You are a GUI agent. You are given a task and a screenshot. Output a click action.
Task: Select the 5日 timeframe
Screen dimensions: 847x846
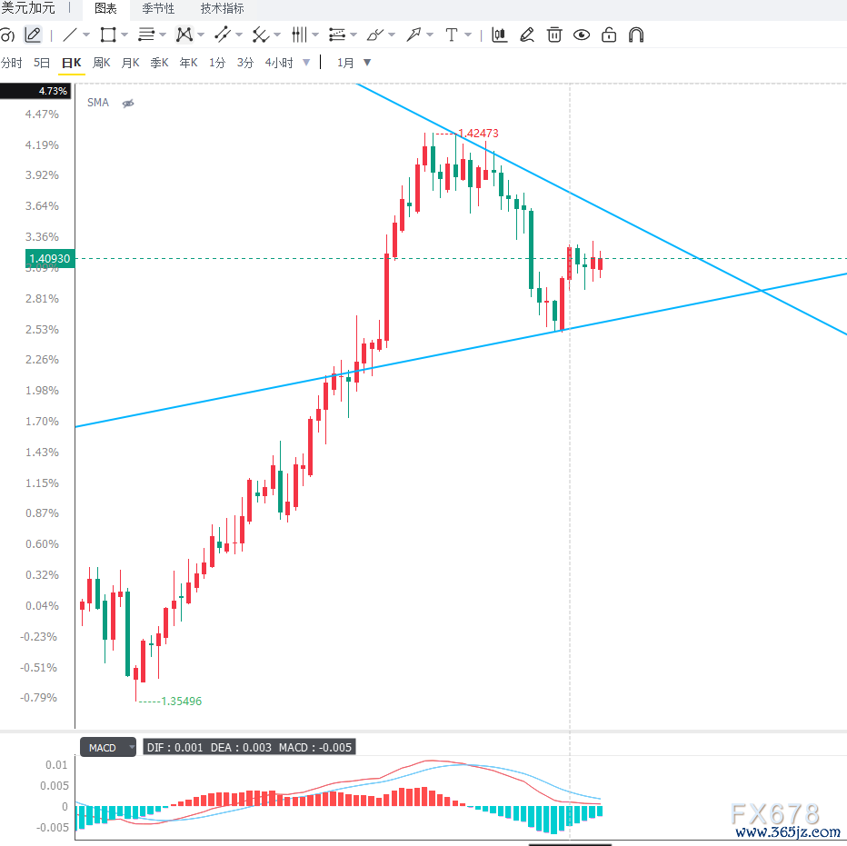point(42,63)
